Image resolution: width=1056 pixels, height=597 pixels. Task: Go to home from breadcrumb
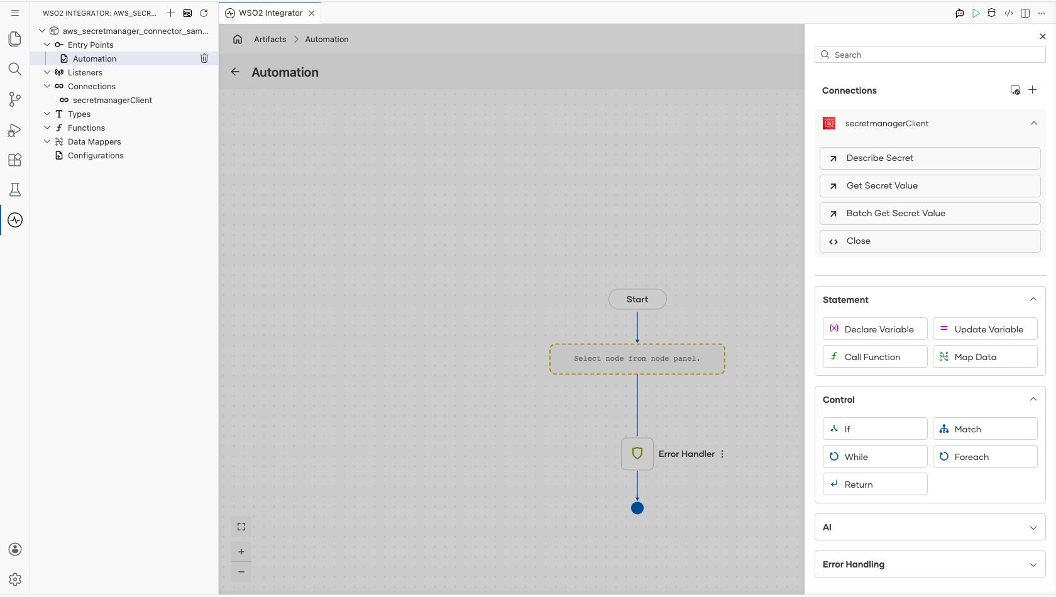pyautogui.click(x=238, y=39)
